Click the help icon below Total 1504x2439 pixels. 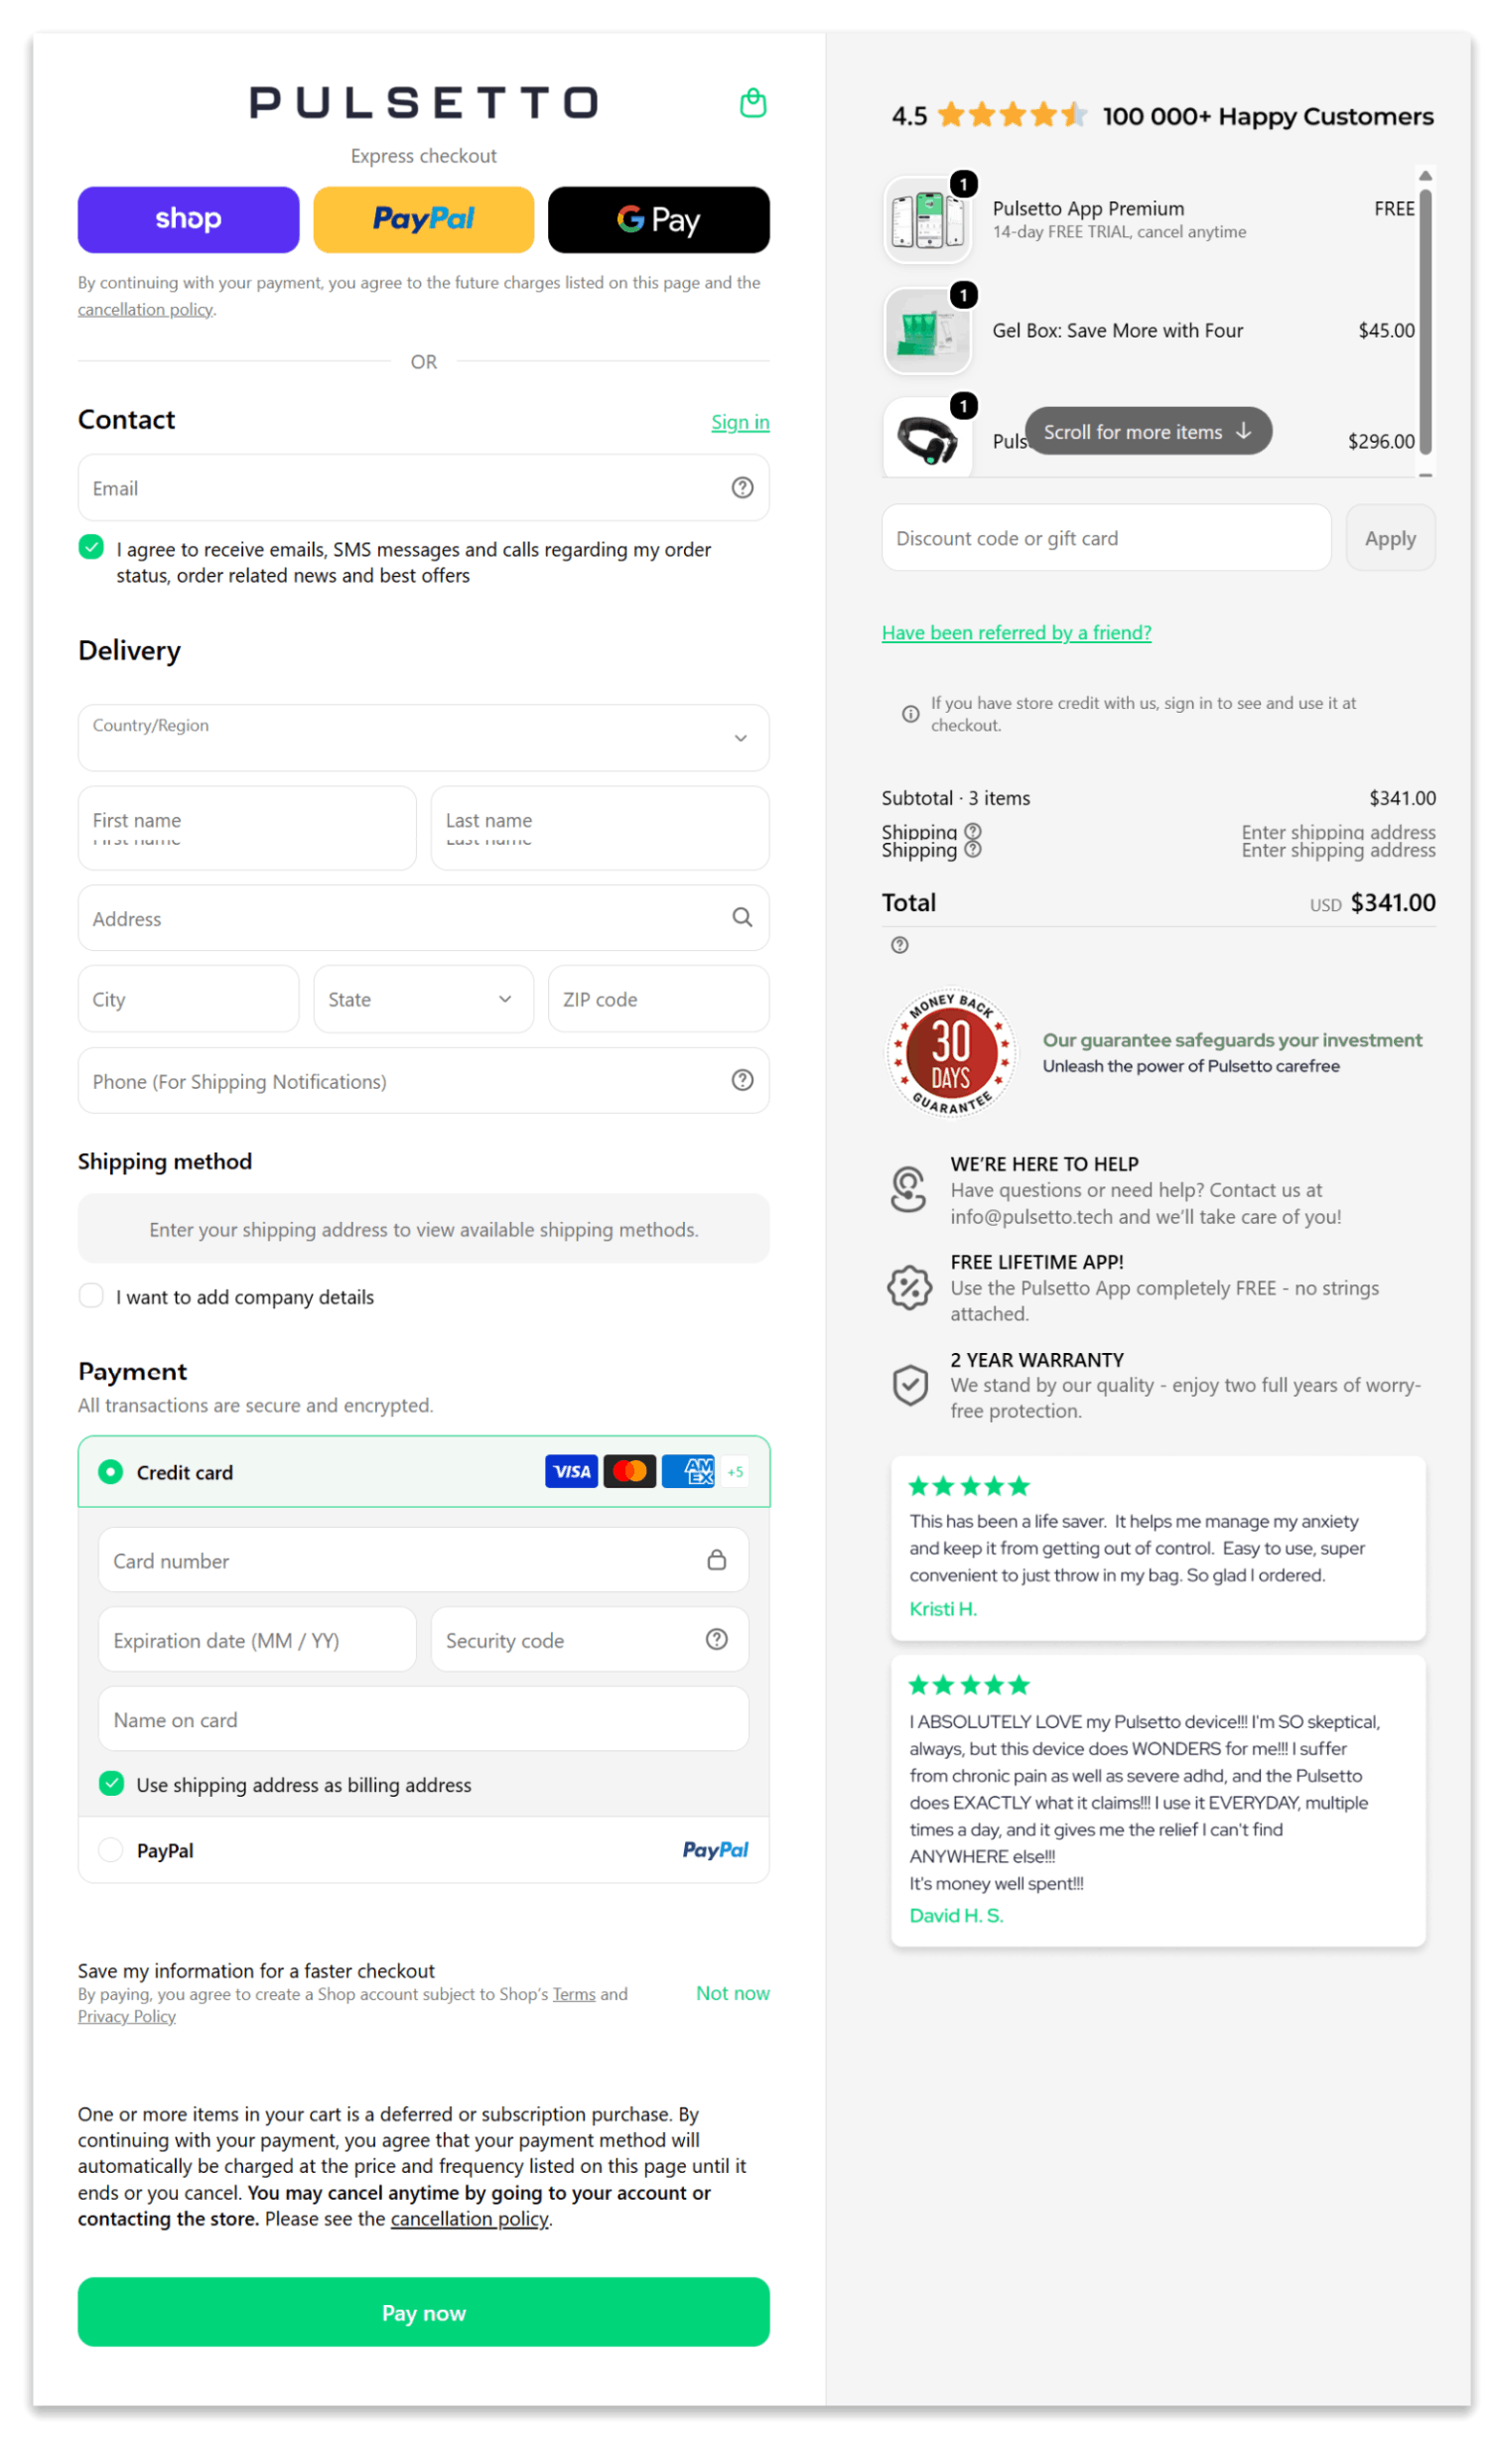[899, 945]
